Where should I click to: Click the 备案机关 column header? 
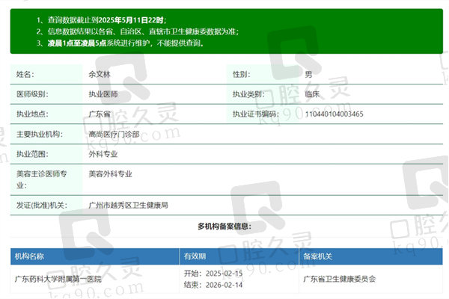[x=318, y=256]
